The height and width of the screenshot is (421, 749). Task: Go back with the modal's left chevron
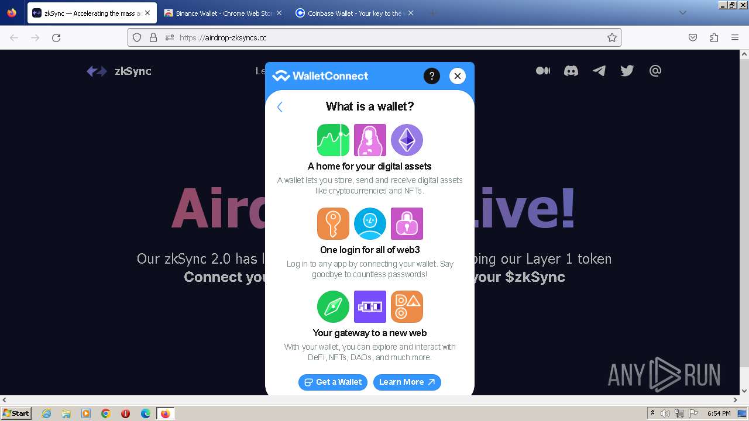[280, 107]
